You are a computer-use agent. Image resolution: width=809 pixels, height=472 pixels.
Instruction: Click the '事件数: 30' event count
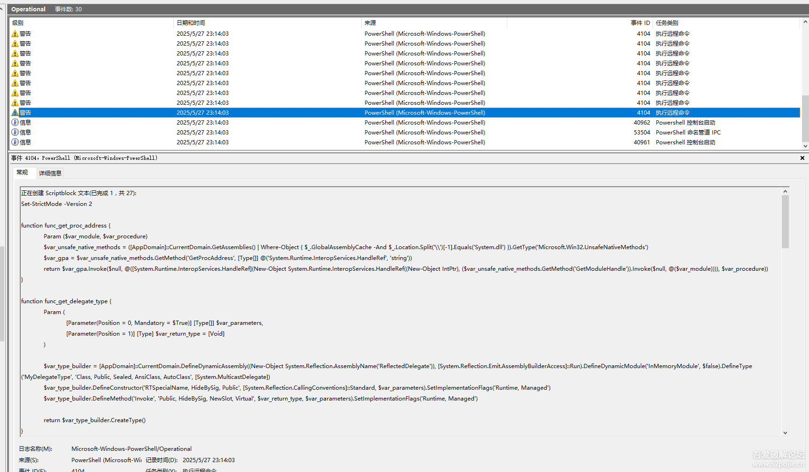(68, 9)
